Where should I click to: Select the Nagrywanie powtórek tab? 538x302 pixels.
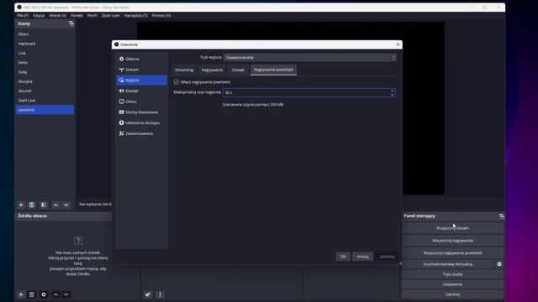[x=273, y=70]
